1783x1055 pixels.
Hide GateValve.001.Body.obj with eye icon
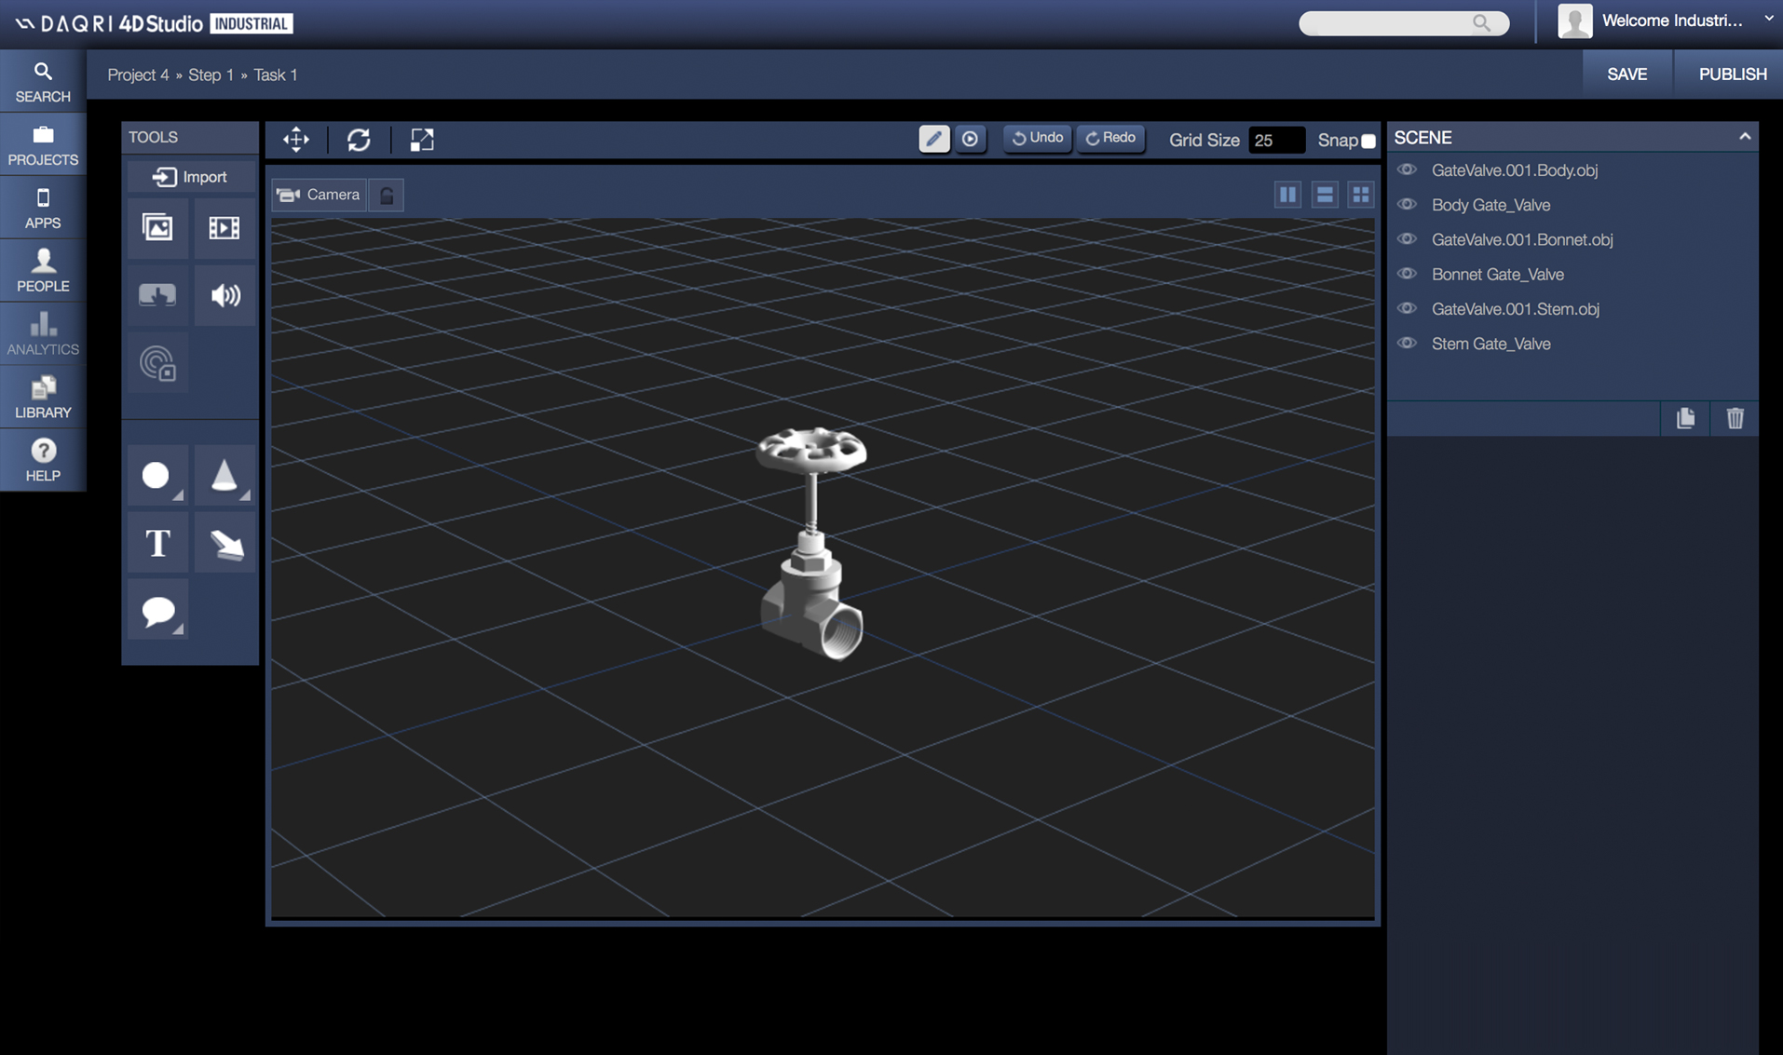coord(1407,169)
